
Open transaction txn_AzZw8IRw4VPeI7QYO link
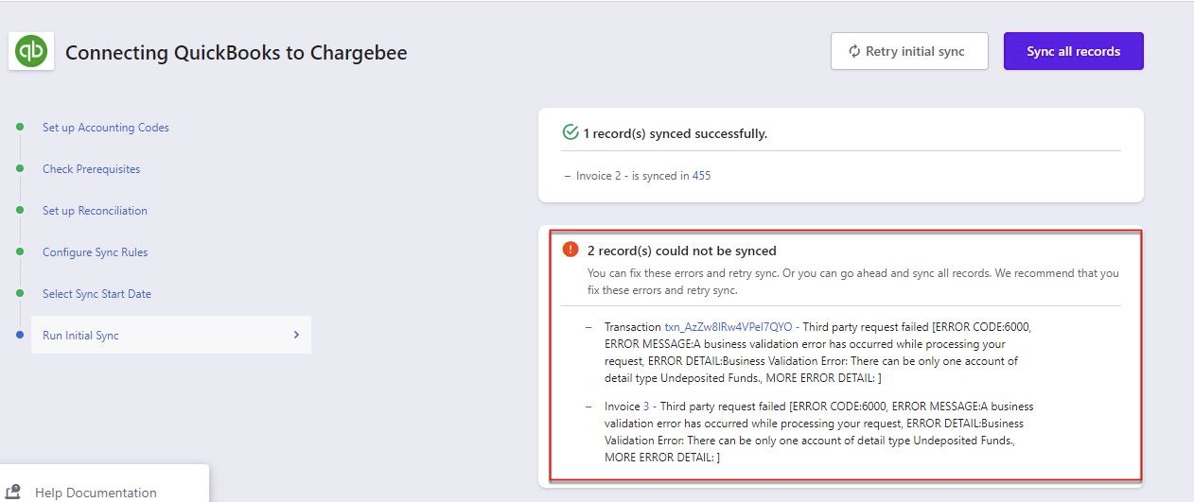click(729, 327)
